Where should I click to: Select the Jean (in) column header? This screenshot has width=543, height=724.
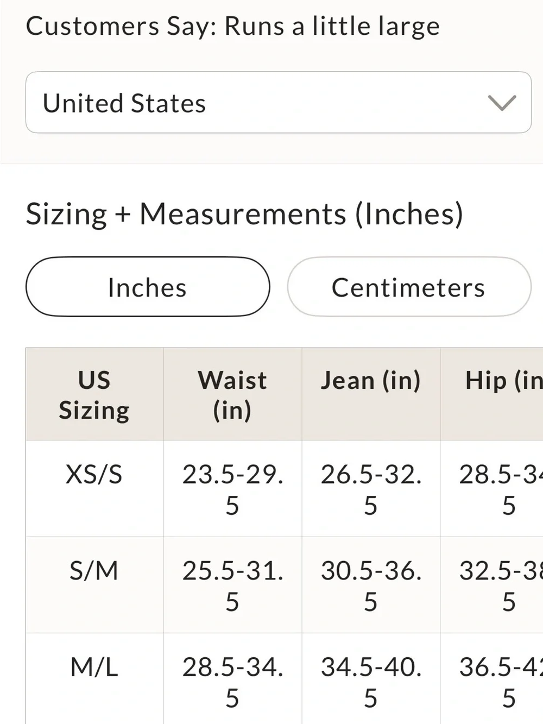click(x=371, y=394)
